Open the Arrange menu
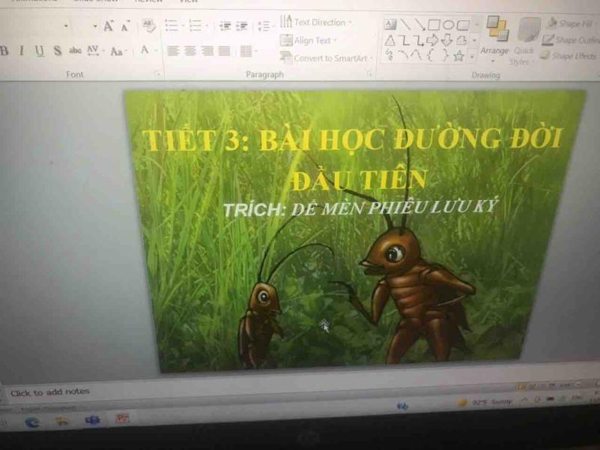 pos(494,40)
